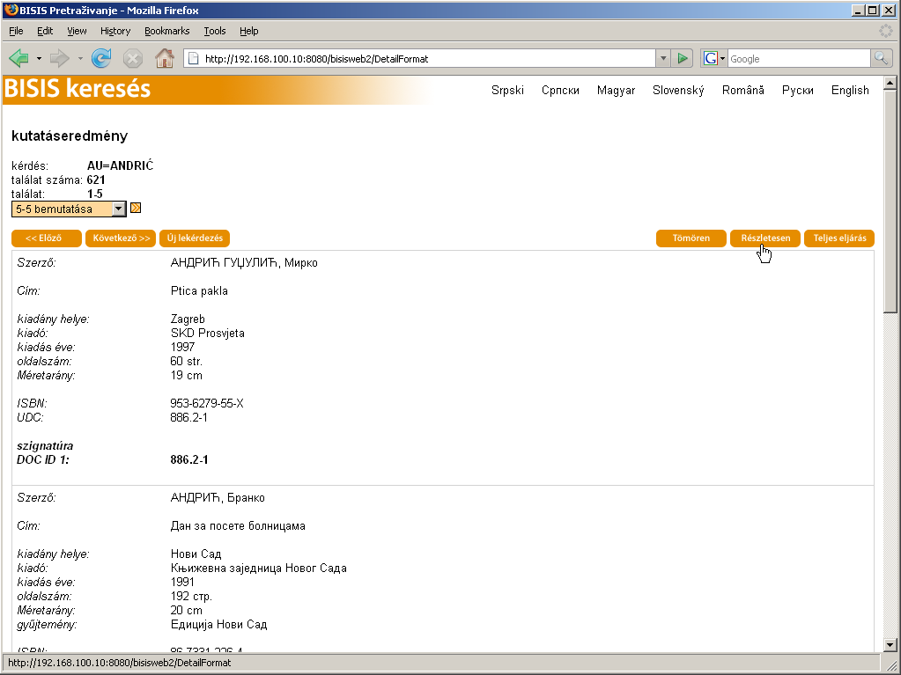Viewport: 901px width, 675px height.
Task: Click the vertical scrollbar down arrow
Action: pyautogui.click(x=890, y=659)
